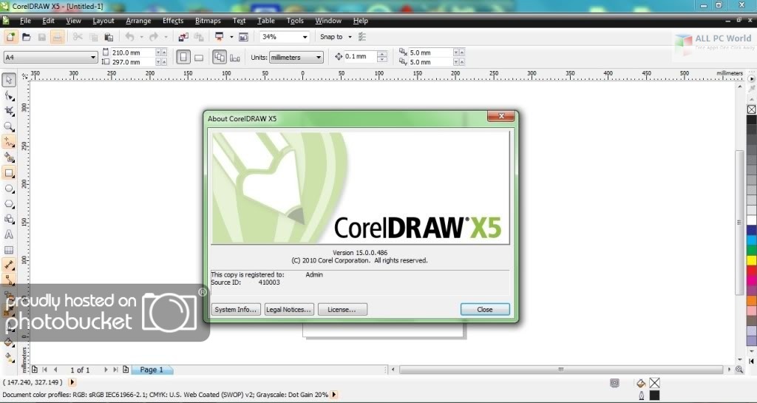Select the Smart Fill tool
Image resolution: width=757 pixels, height=403 pixels.
[x=9, y=158]
